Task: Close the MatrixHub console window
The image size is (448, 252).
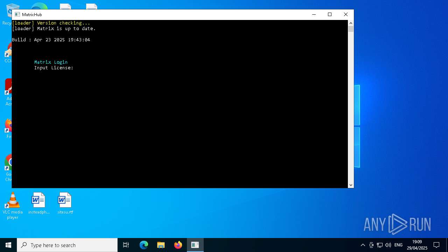Action: [346, 14]
